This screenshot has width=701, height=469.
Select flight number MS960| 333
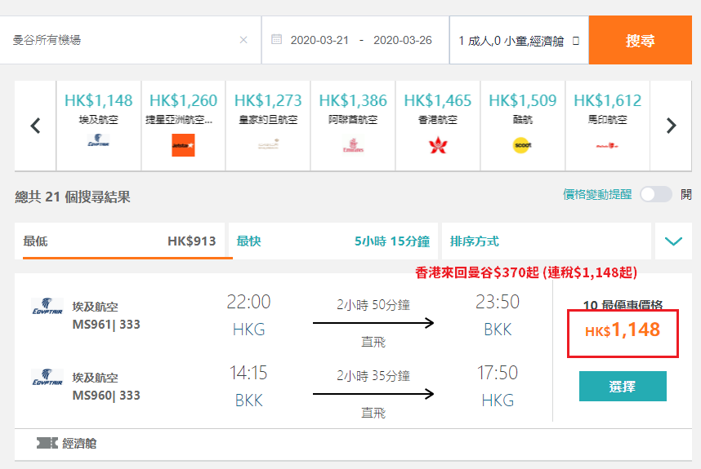click(106, 396)
